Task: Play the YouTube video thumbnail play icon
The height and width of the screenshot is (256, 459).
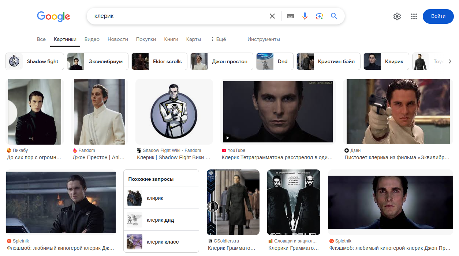Action: 227,138
